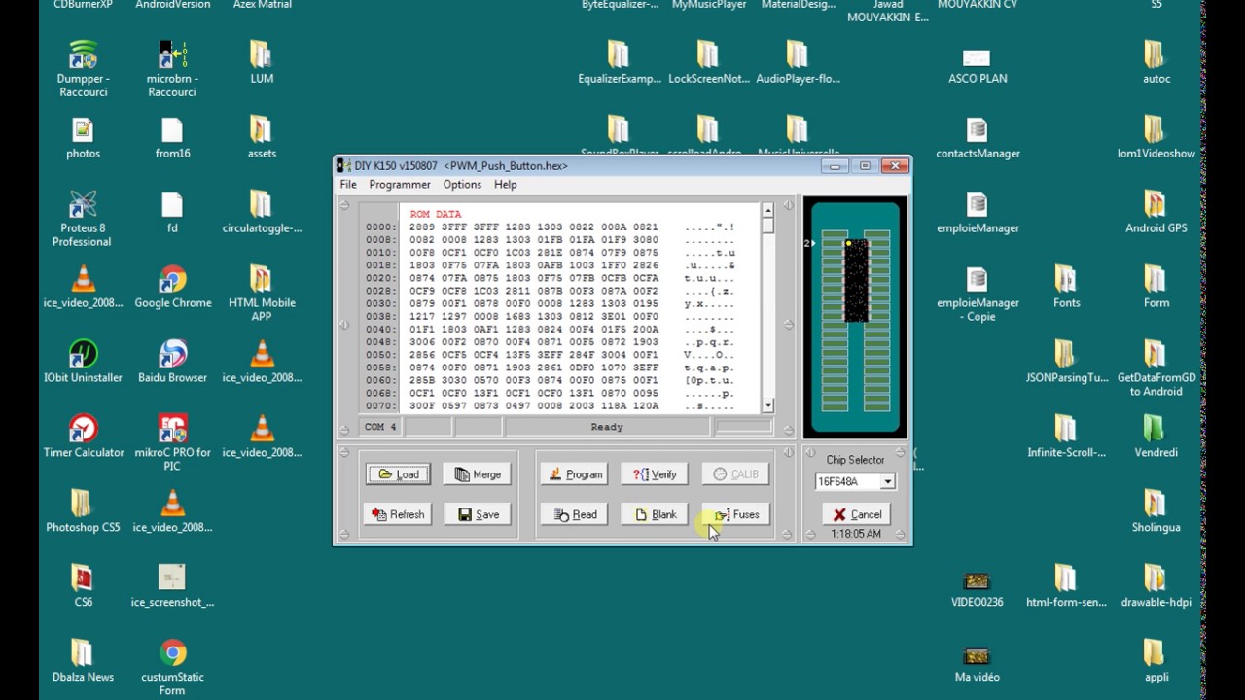Click the ZIF socket chip diagram
This screenshot has height=700, width=1245.
click(856, 318)
